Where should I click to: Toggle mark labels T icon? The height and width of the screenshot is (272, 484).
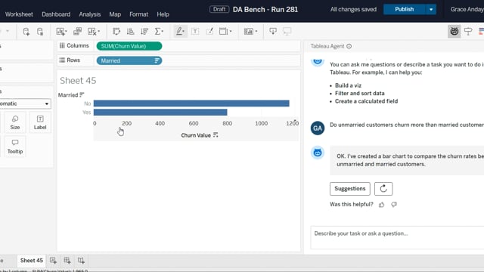click(195, 32)
